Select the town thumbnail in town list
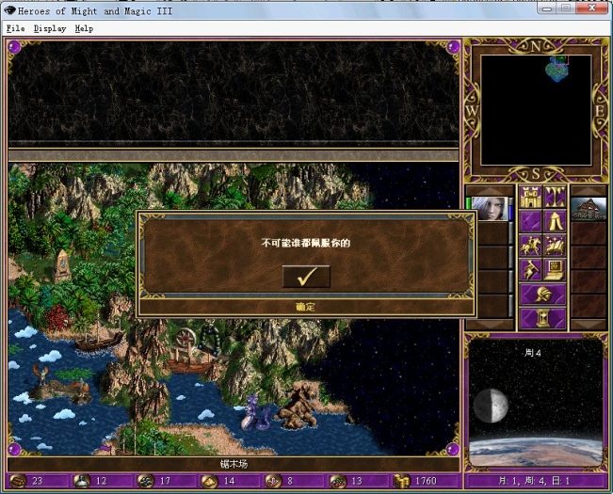The image size is (613, 494). click(x=589, y=209)
